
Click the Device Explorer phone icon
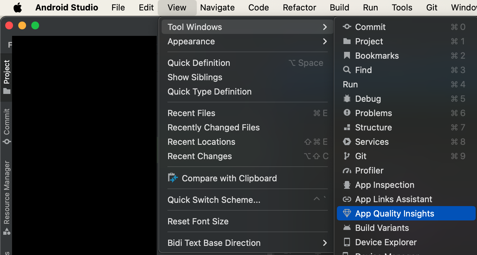[347, 242]
